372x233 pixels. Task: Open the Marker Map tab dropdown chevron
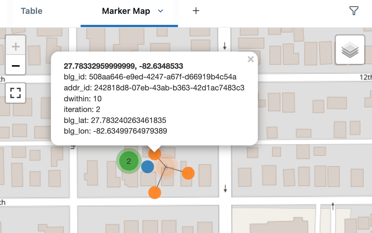[161, 11]
